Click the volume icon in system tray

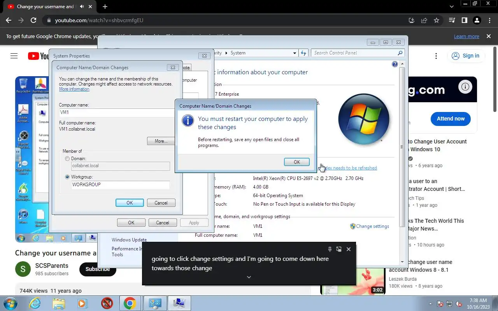point(459,304)
